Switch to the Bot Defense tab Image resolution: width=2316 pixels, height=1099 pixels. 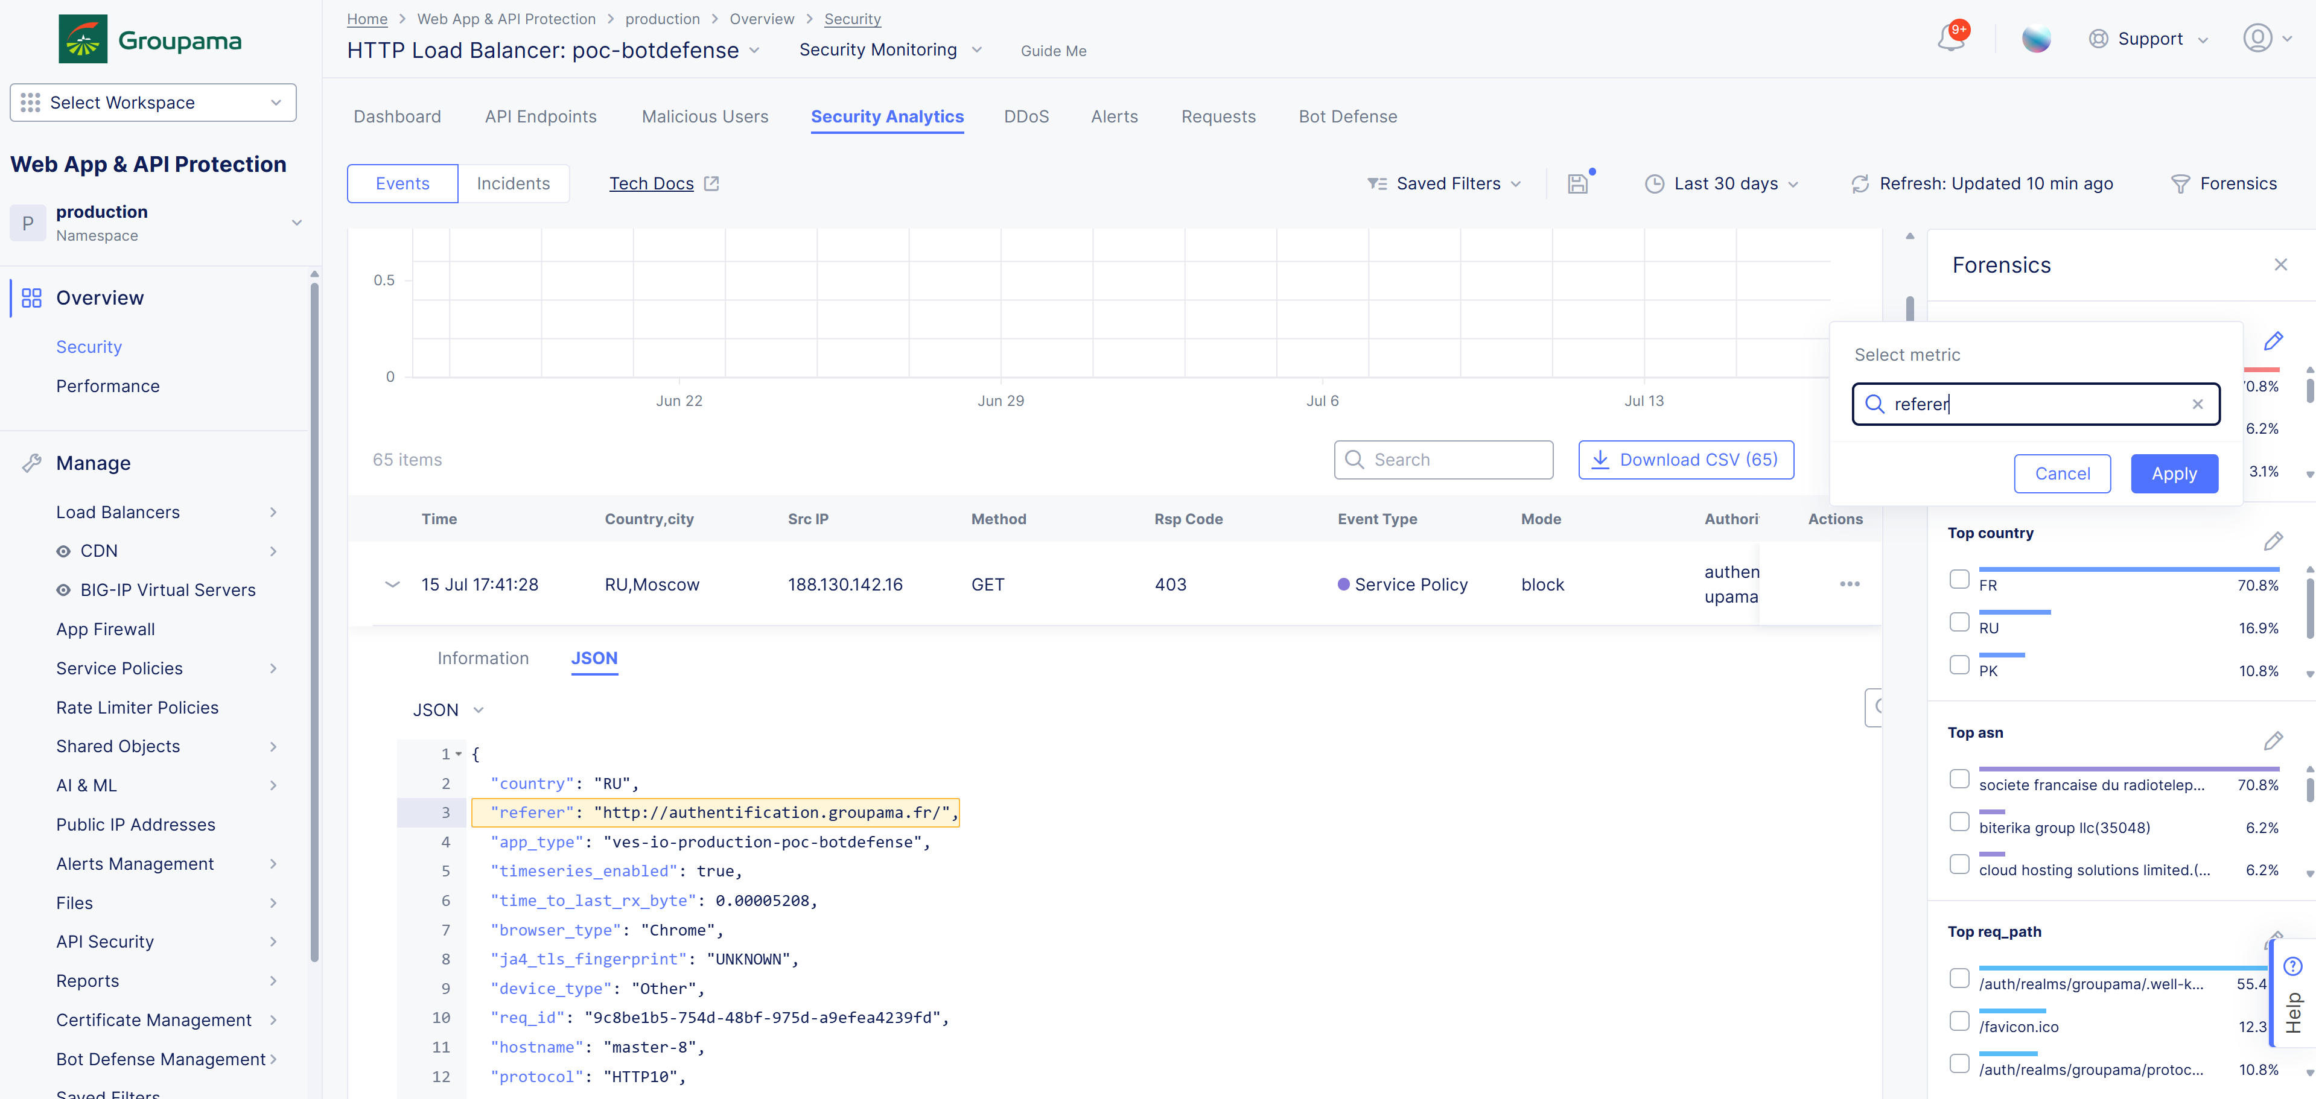pos(1347,117)
